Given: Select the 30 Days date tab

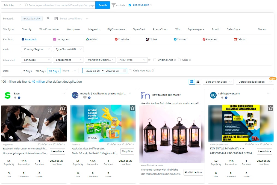Looking at the screenshot, I should (x=40, y=71).
